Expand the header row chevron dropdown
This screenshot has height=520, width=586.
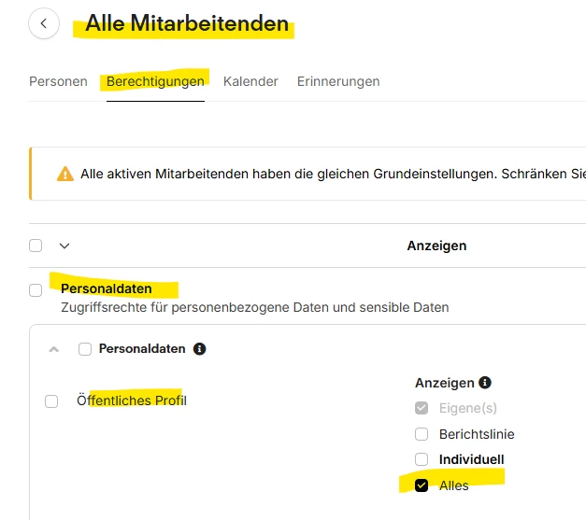tap(64, 246)
